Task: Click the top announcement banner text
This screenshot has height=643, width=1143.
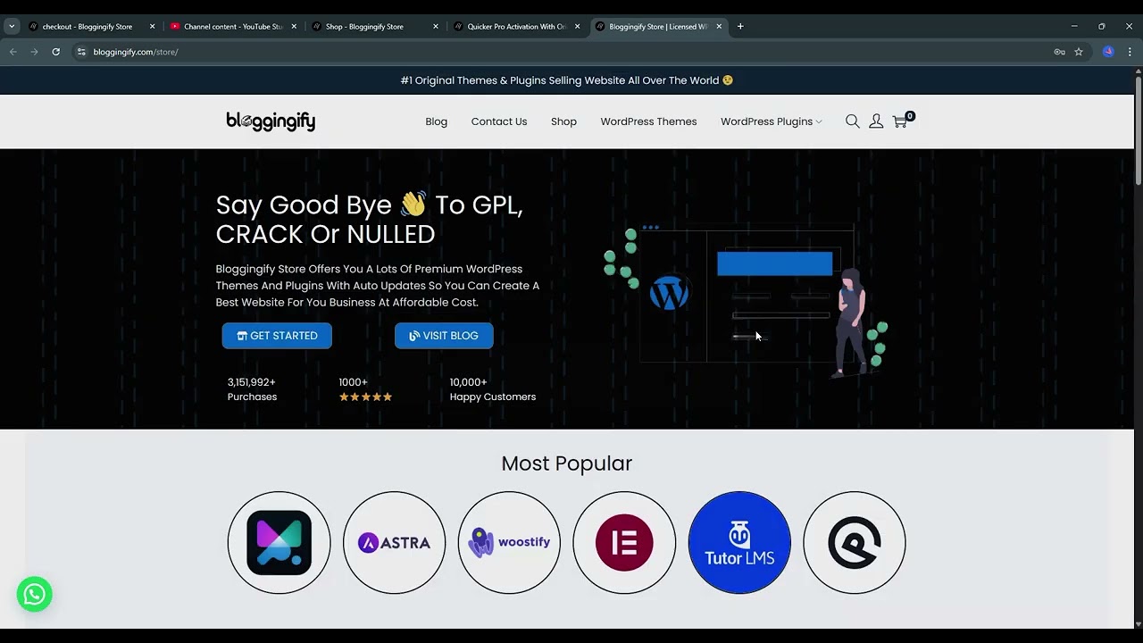Action: (x=567, y=80)
